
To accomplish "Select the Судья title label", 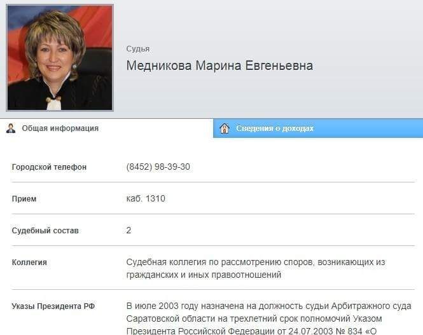I will (x=138, y=49).
